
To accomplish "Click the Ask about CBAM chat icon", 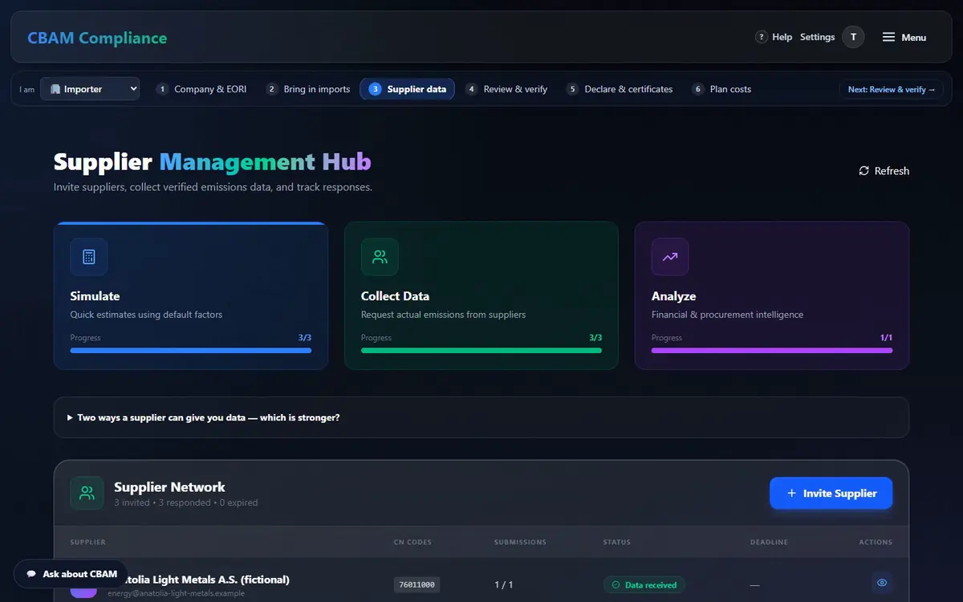I will pos(31,574).
